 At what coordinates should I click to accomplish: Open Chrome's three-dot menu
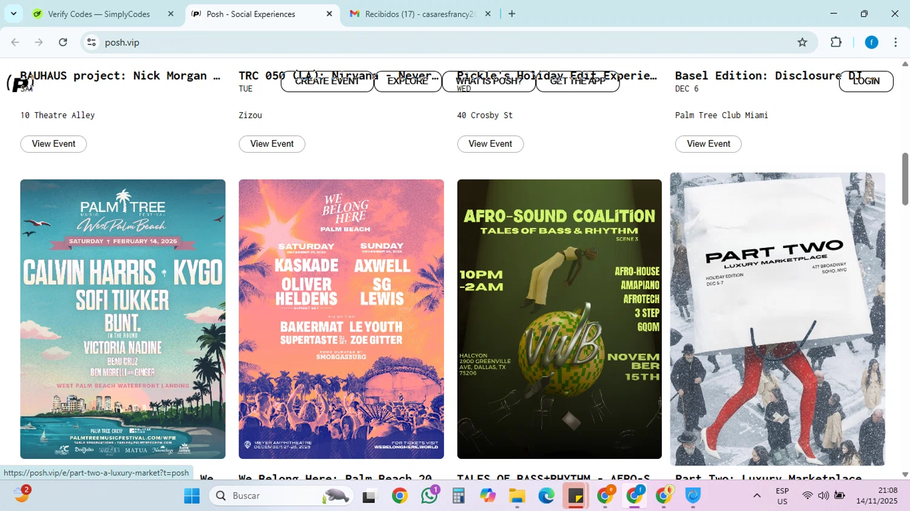(x=895, y=42)
